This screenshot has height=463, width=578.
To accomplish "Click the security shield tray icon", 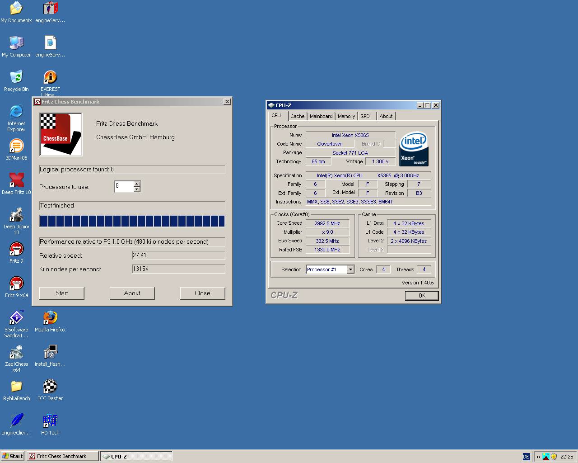I will [554, 457].
